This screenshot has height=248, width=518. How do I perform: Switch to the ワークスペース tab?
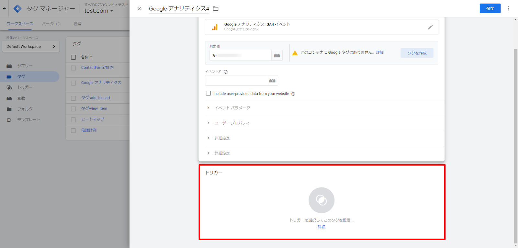(20, 24)
